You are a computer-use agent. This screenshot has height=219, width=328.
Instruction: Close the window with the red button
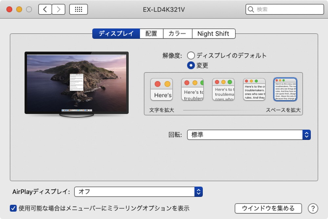[x=9, y=10]
